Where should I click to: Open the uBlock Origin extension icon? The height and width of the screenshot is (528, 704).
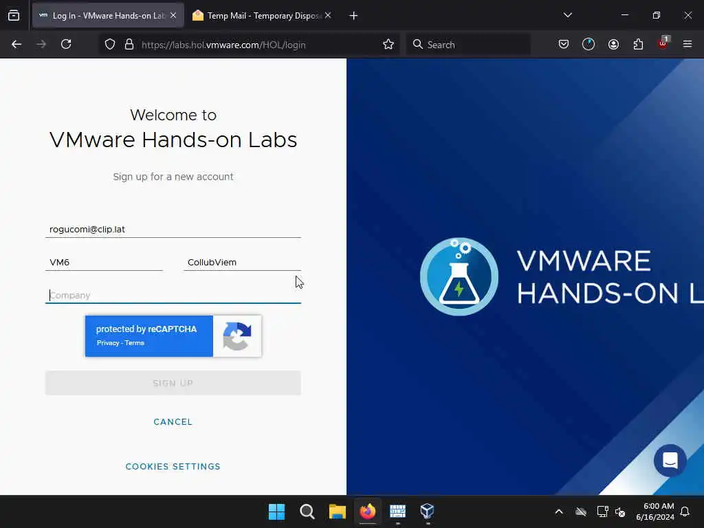pyautogui.click(x=663, y=43)
